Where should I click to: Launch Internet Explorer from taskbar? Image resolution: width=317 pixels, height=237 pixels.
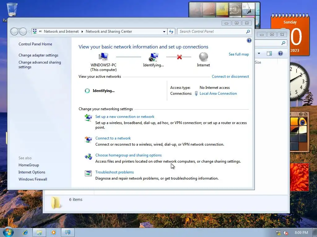25,233
